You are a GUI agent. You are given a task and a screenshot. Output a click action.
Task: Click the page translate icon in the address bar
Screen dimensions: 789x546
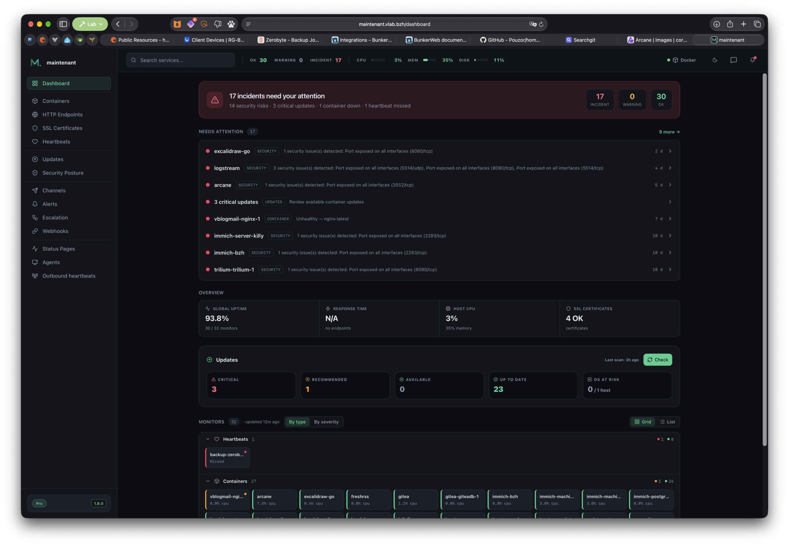tap(532, 24)
